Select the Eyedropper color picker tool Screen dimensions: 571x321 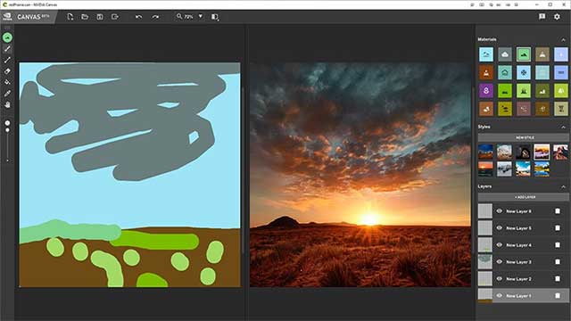(7, 94)
